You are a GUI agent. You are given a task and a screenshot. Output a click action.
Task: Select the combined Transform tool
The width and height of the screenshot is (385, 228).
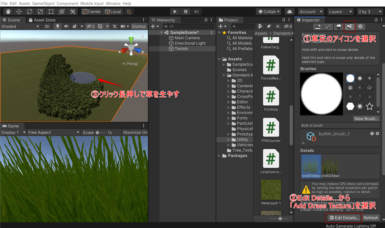[x=62, y=12]
